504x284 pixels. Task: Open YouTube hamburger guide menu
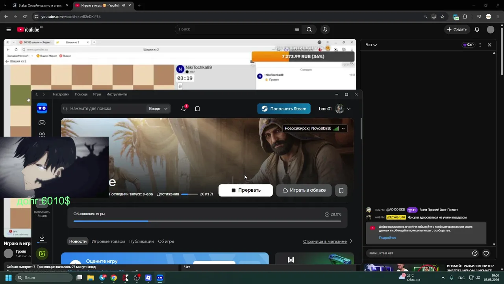[9, 29]
